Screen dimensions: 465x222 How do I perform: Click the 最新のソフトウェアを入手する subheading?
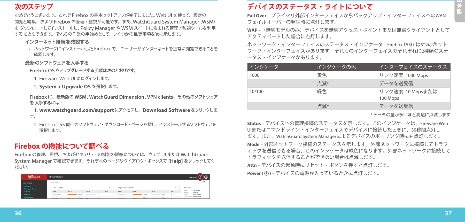(57, 63)
